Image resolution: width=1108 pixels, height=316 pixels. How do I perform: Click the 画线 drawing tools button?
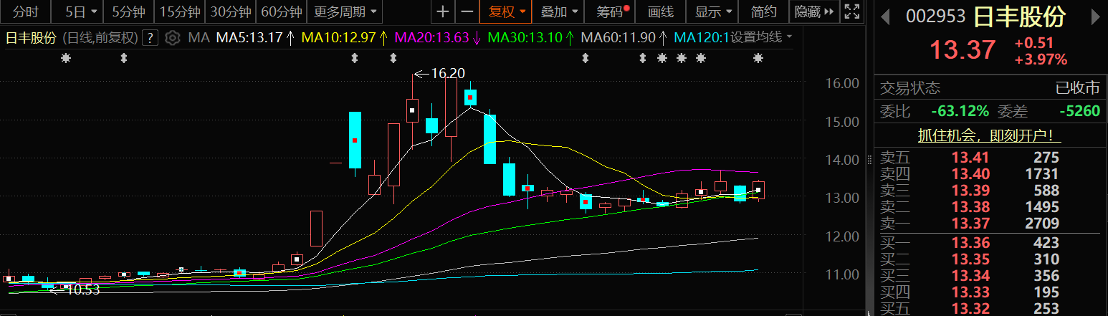(x=660, y=11)
